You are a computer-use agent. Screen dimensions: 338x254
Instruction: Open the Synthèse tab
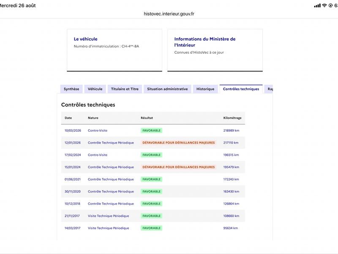[71, 89]
